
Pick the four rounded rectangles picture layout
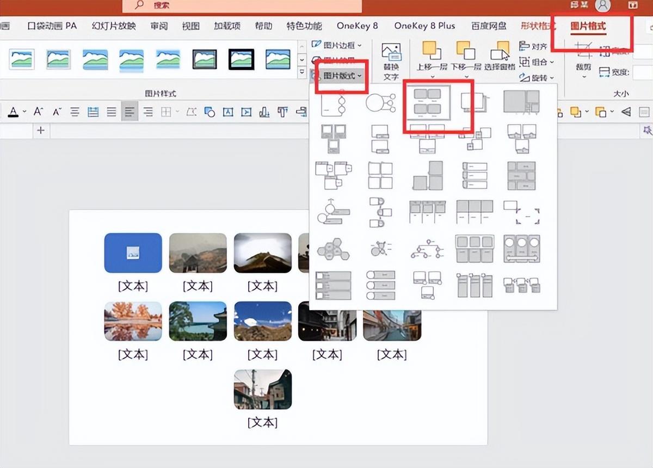pos(427,102)
